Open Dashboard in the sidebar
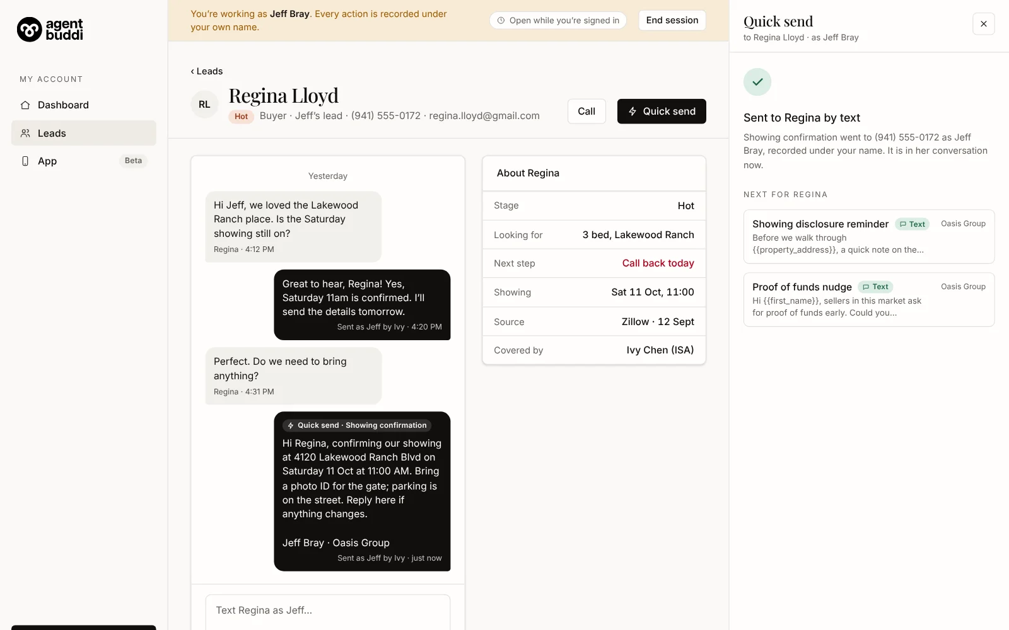This screenshot has height=630, width=1009. pos(84,105)
